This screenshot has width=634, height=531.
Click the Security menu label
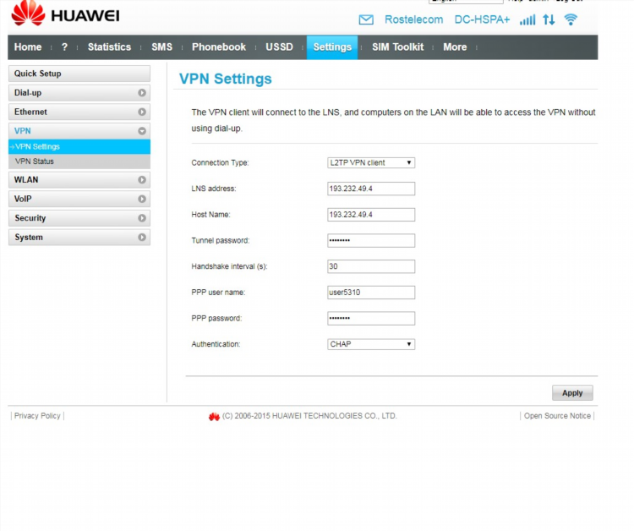tap(30, 218)
